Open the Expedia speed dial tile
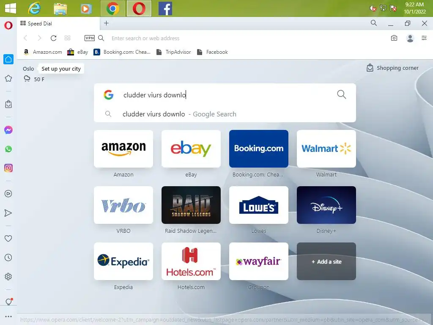 [x=123, y=262]
